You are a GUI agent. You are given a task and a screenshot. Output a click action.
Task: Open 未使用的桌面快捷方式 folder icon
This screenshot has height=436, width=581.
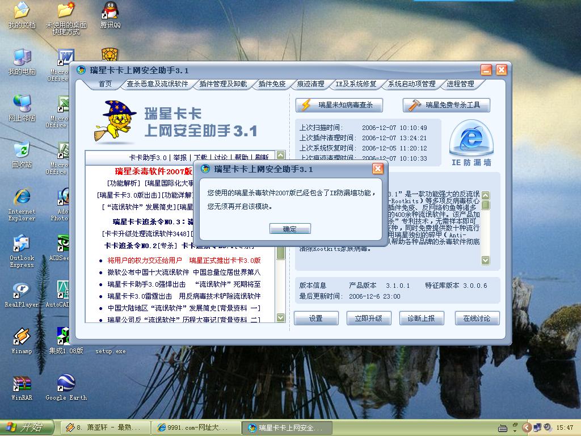click(66, 18)
